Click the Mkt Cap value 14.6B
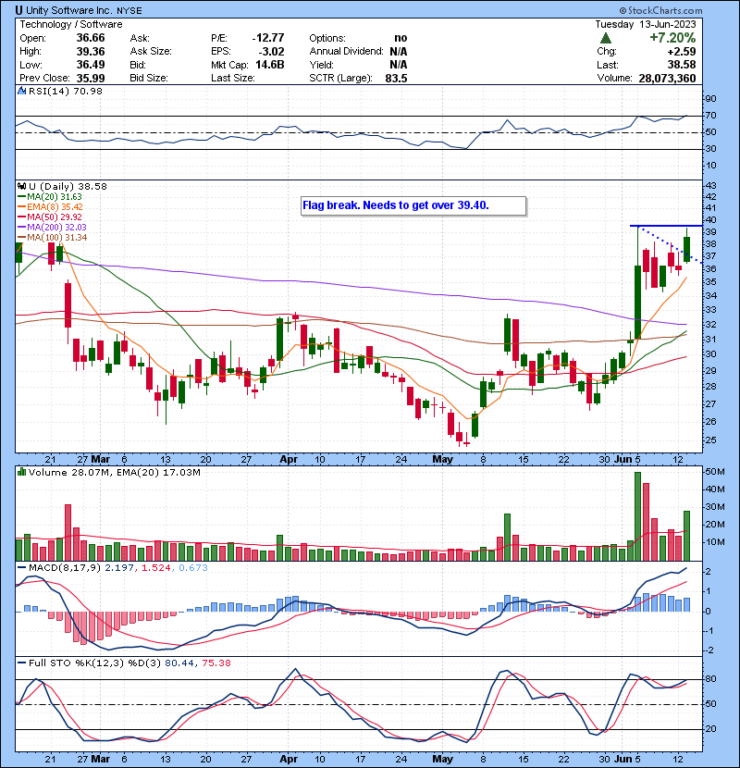 coord(270,65)
